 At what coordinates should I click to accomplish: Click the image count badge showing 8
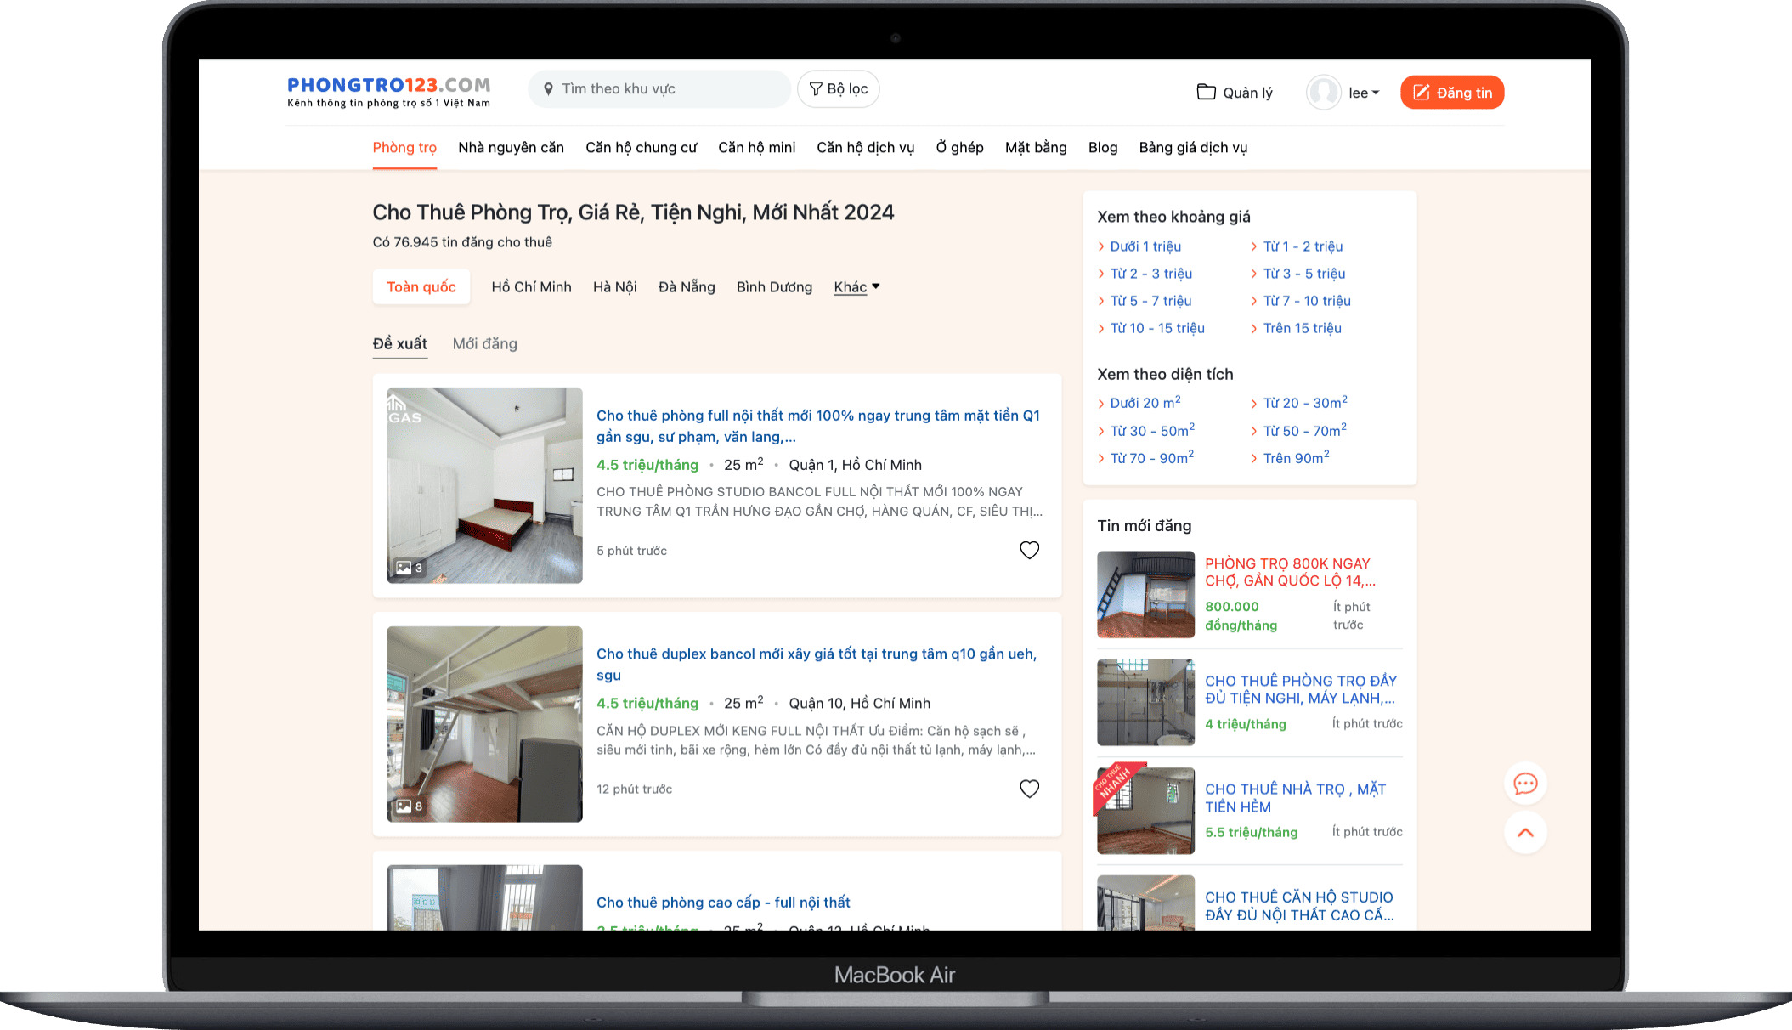point(410,806)
